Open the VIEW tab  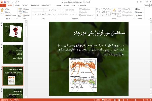[x=73, y=5]
